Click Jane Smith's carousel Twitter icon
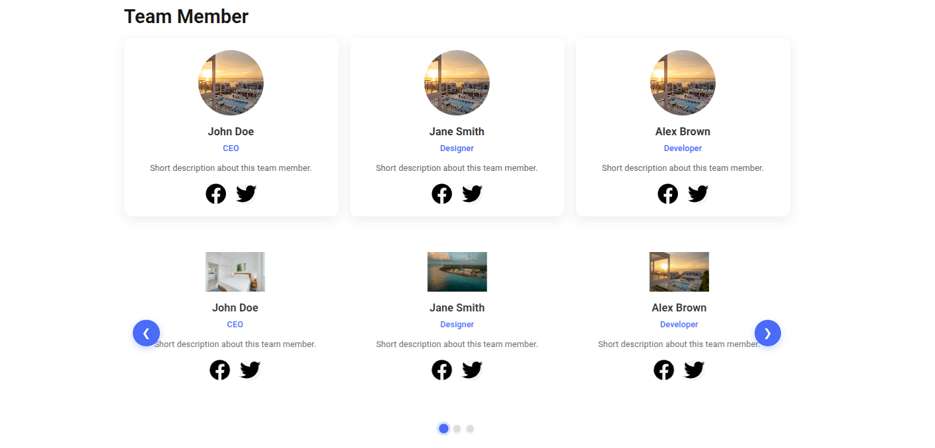 [472, 370]
